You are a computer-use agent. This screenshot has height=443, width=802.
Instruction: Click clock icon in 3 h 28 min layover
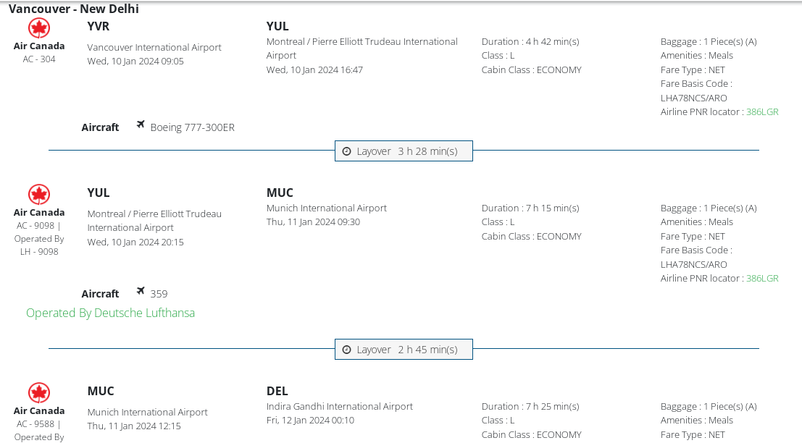tap(346, 151)
